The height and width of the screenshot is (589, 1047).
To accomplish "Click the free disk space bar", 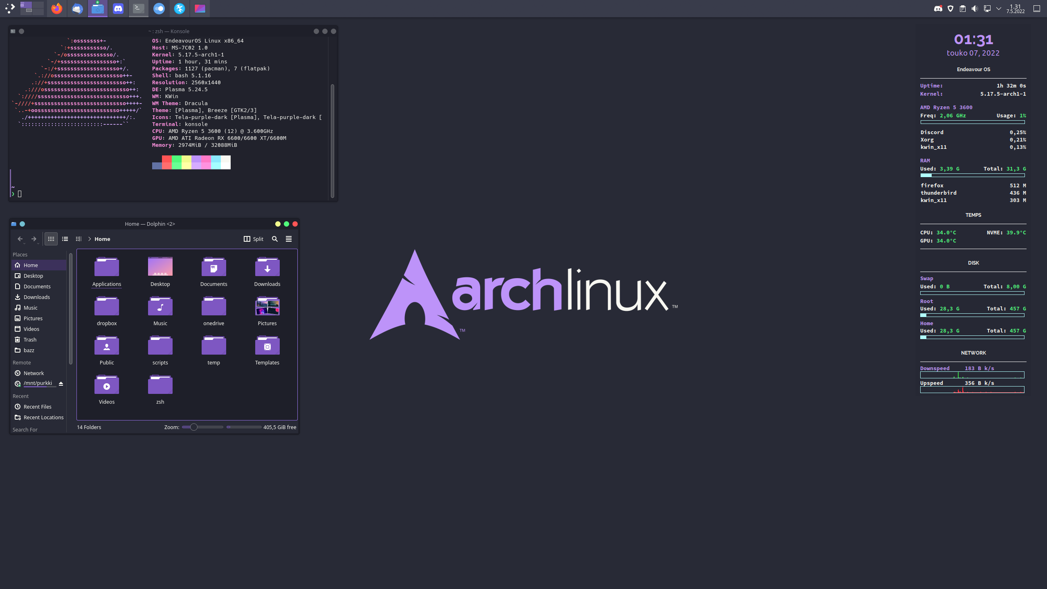I will [x=244, y=427].
